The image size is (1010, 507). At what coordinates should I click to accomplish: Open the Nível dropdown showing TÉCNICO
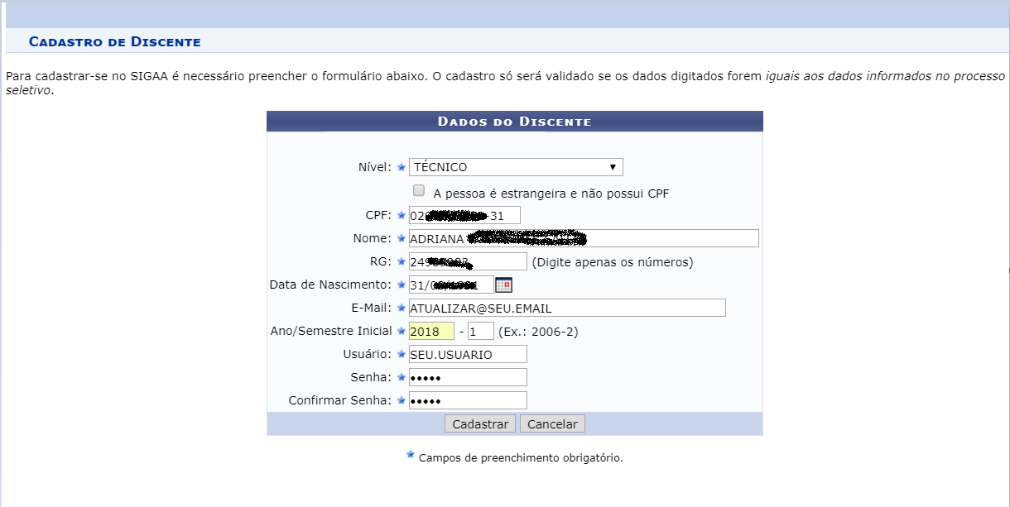[x=516, y=167]
